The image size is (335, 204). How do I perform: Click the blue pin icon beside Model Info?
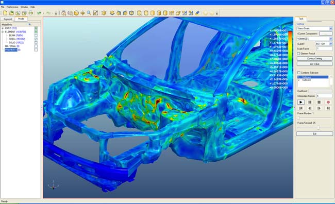click(x=30, y=25)
